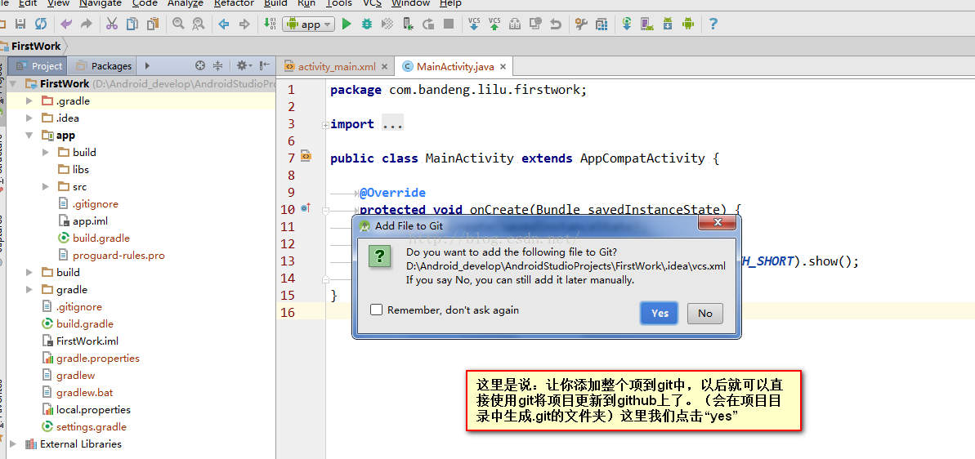Screen dimensions: 975x459
Task: Click the green Run app button
Action: 347,25
